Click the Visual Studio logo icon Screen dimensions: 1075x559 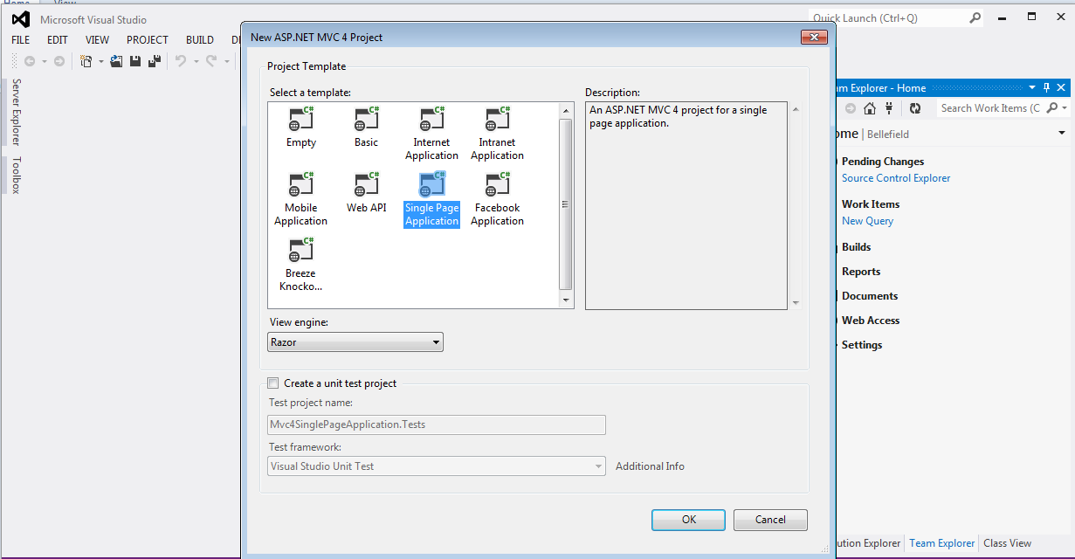21,19
